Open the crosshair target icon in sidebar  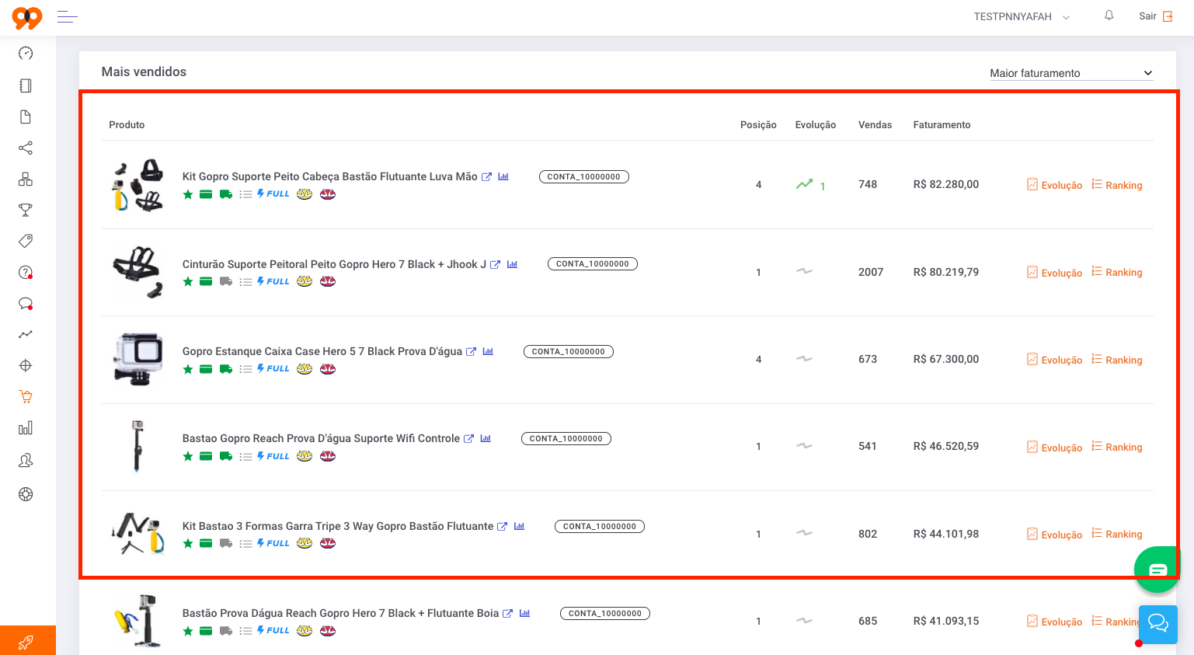pyautogui.click(x=26, y=365)
